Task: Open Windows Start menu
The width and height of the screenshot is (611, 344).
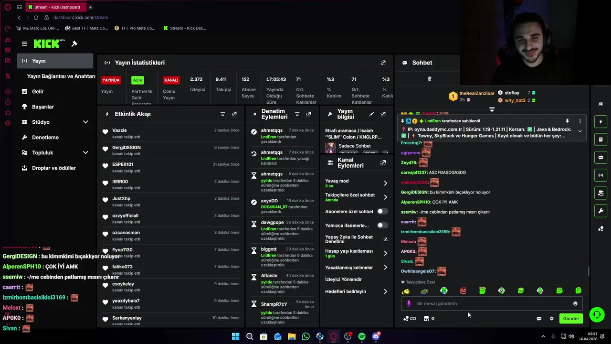Action: click(235, 336)
